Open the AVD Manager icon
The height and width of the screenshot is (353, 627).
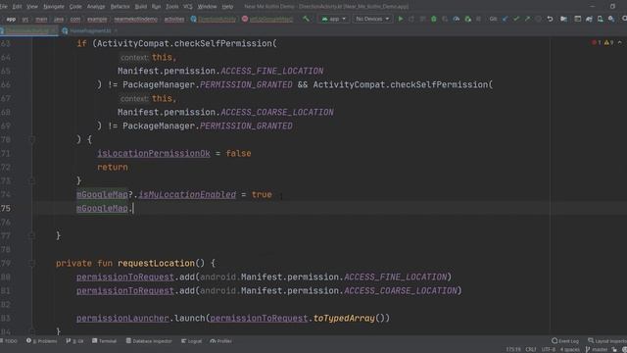click(x=601, y=19)
